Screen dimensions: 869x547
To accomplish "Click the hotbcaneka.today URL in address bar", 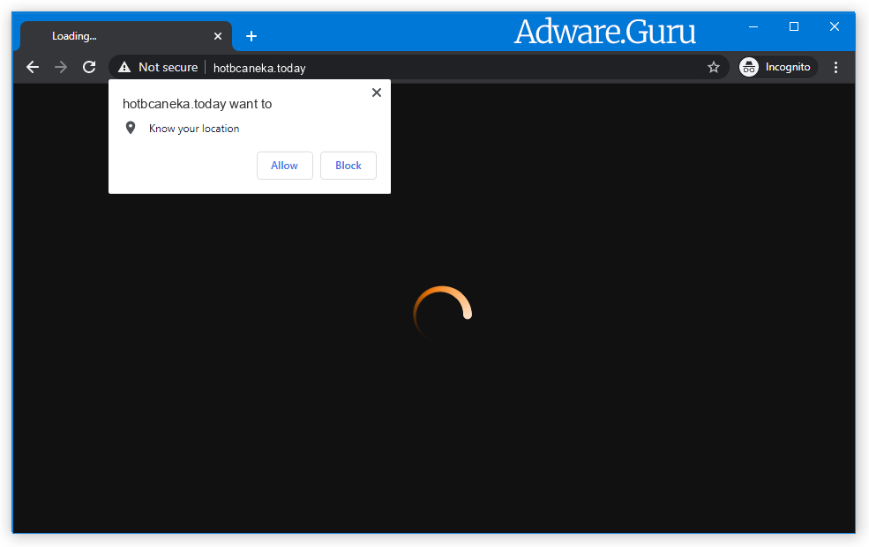I will 259,68.
